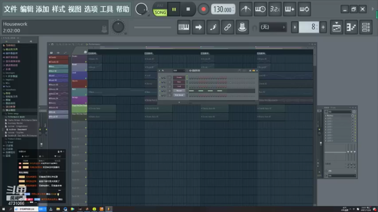Open the channel rack view icon
Screen dimensions: 378x212
(366, 27)
